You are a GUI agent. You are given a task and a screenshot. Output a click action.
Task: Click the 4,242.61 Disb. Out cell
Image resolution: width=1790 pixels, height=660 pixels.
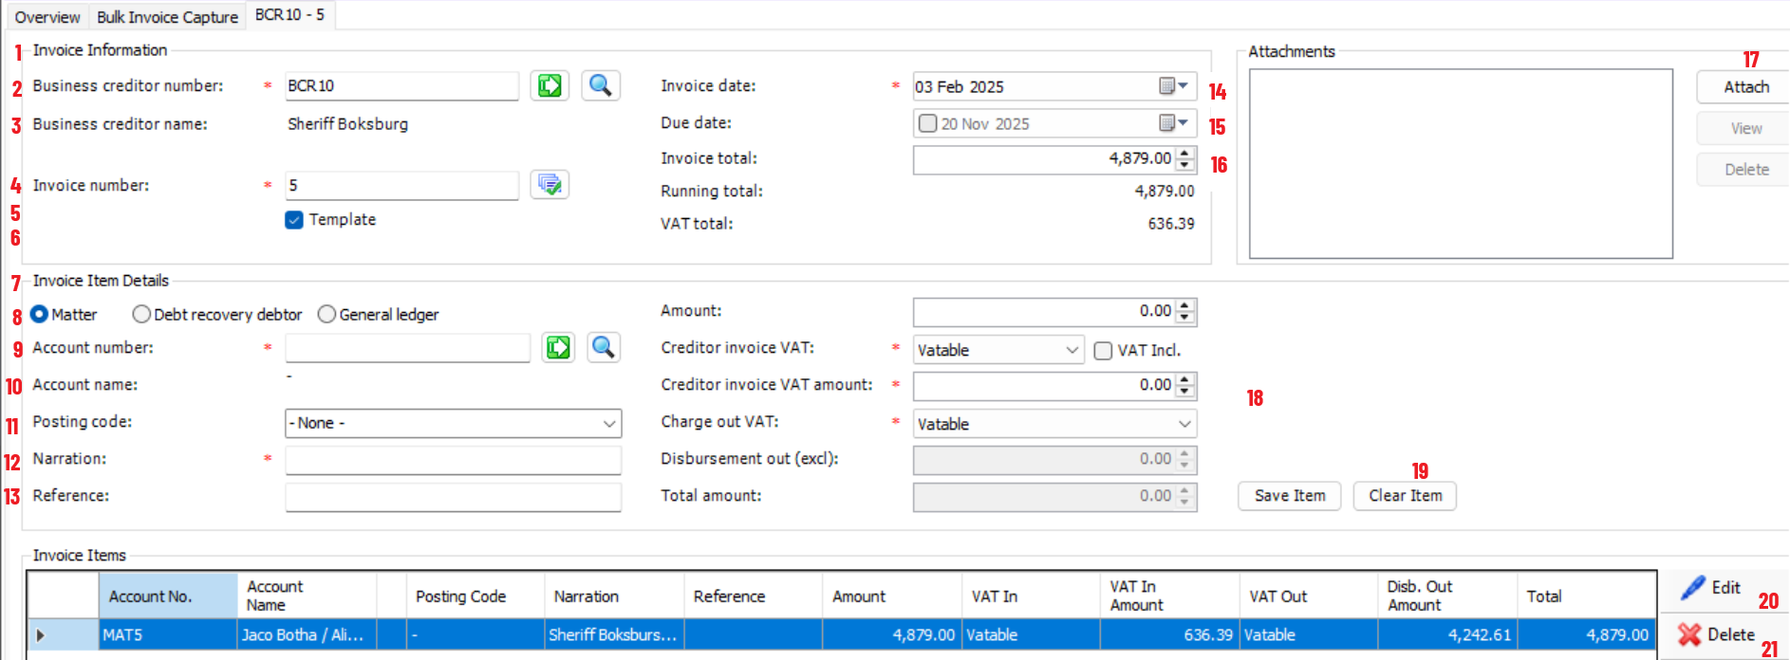coord(1447,634)
